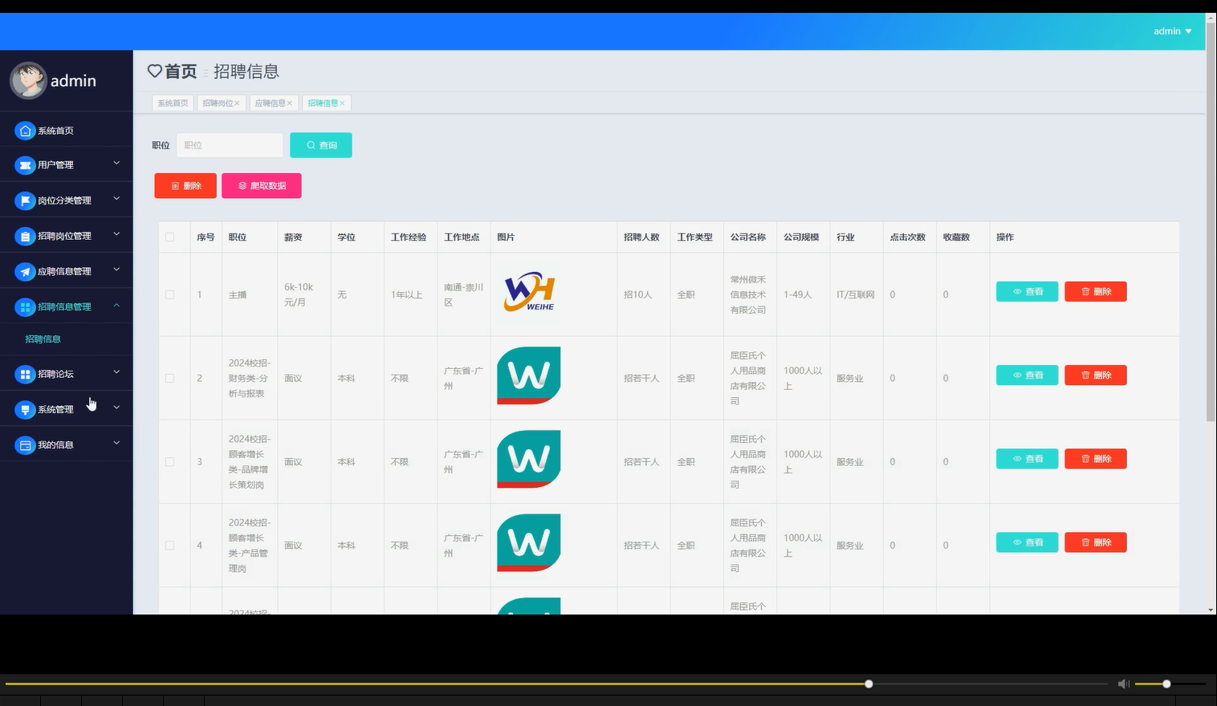Check the checkbox for row 1 主播
The width and height of the screenshot is (1217, 706).
pyautogui.click(x=169, y=294)
